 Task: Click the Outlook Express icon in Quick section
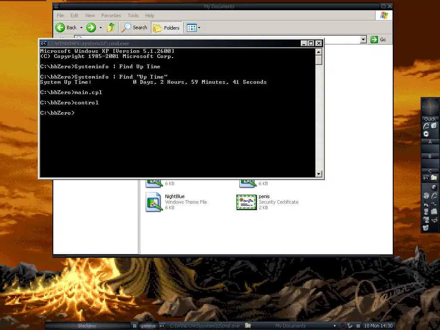(x=434, y=126)
